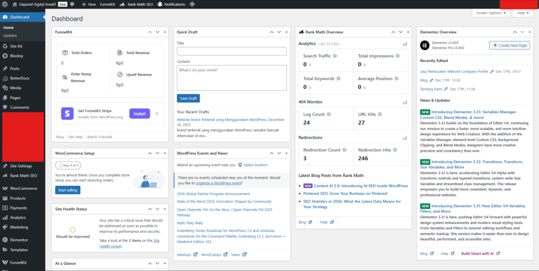Open Tentang Kami recently edited link
This screenshot has width=539, height=271.
coord(431,89)
